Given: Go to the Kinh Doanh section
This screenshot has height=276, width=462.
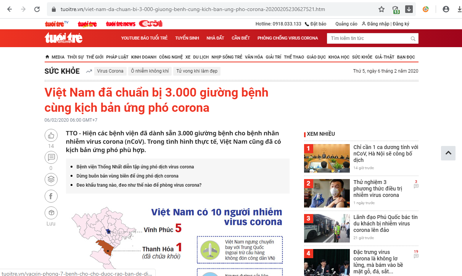Looking at the screenshot, I should click(144, 57).
